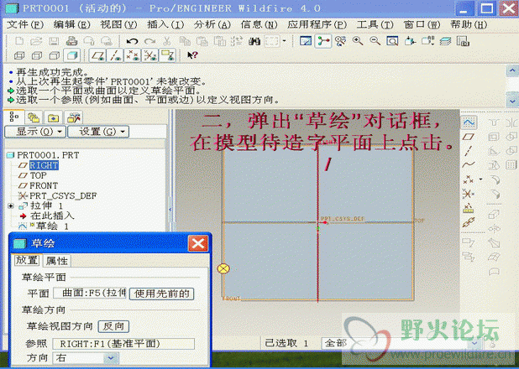Viewport: 519px width, 369px height.
Task: Select the Round tool icon
Action: click(x=495, y=179)
